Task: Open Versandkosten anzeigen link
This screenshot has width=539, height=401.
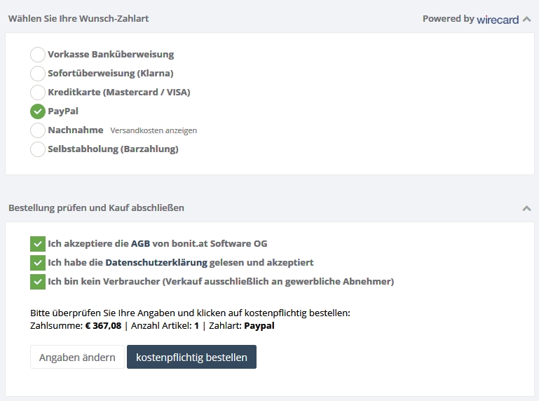Action: click(153, 130)
